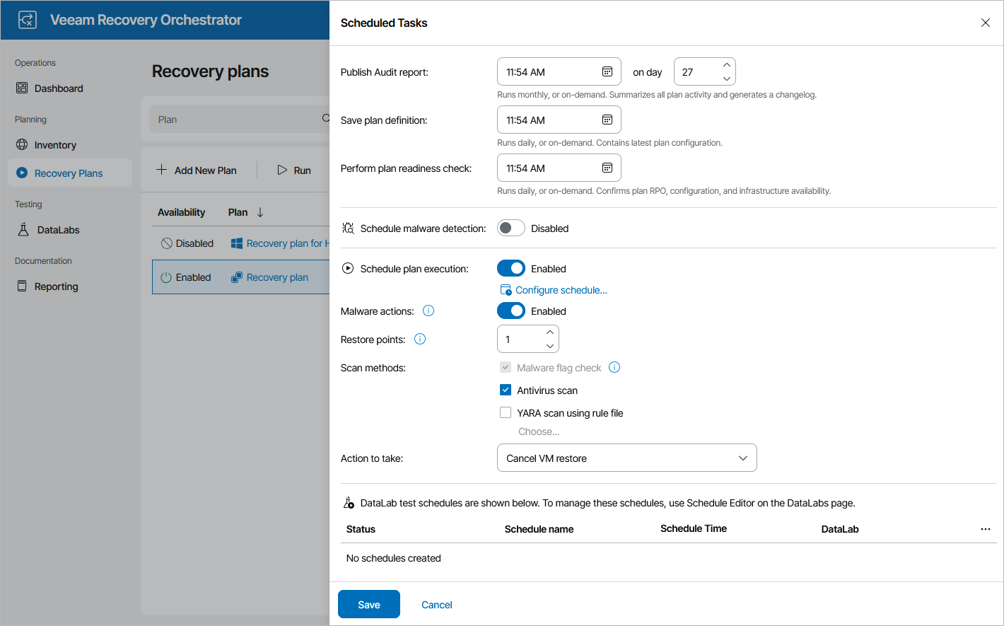1004x626 pixels.
Task: Disable the Schedule plan execution toggle
Action: pos(511,268)
